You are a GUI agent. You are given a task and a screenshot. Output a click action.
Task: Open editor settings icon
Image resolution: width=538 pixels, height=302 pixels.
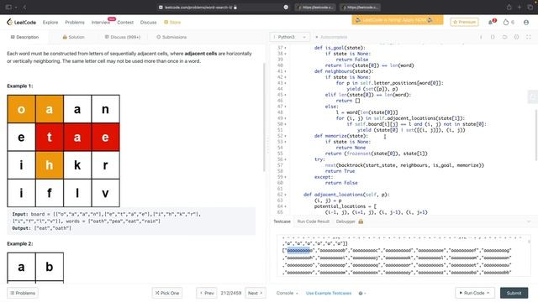516,37
